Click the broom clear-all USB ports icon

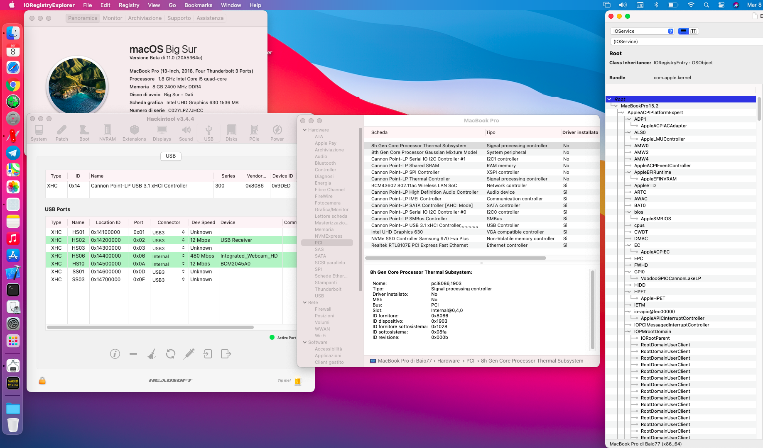152,354
